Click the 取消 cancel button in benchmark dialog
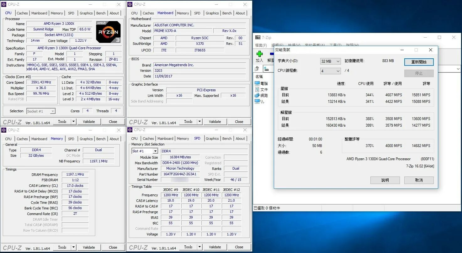462x253 pixels. coord(419,180)
